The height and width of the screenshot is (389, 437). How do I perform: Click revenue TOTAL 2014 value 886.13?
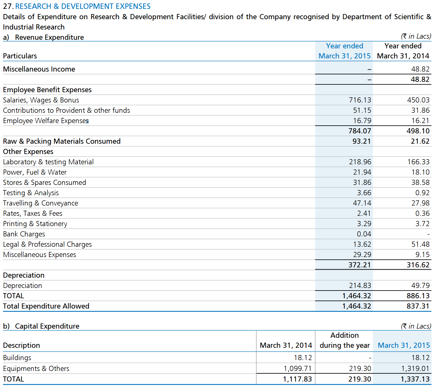click(x=418, y=296)
